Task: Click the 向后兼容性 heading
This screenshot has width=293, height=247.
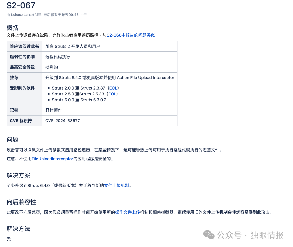Action: point(21,202)
